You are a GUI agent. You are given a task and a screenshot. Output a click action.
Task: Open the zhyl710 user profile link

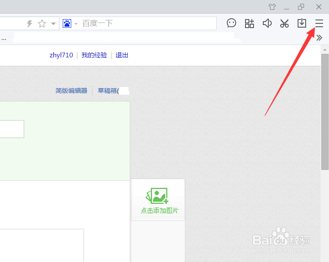pyautogui.click(x=61, y=55)
